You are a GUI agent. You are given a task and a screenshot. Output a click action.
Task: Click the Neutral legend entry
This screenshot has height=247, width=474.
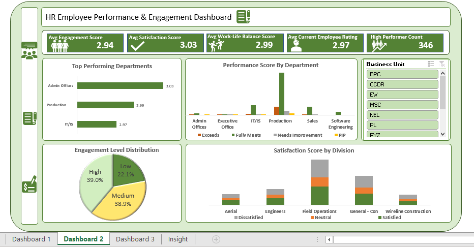[x=321, y=218]
